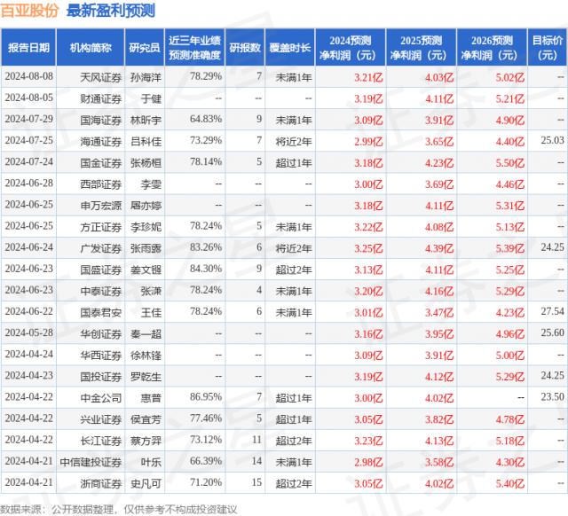Click analyst name 于健
568x516 pixels.
151,98
